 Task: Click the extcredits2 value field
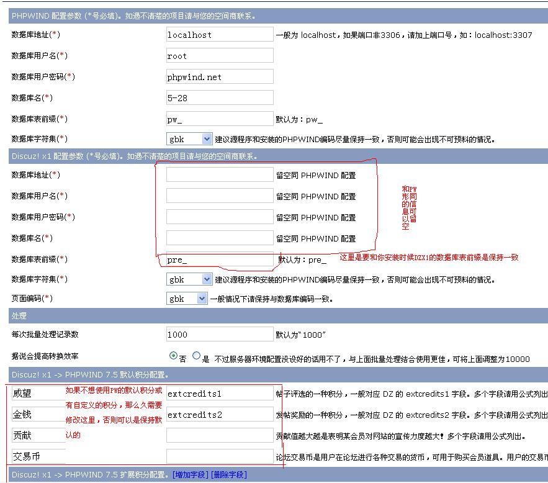(x=220, y=414)
